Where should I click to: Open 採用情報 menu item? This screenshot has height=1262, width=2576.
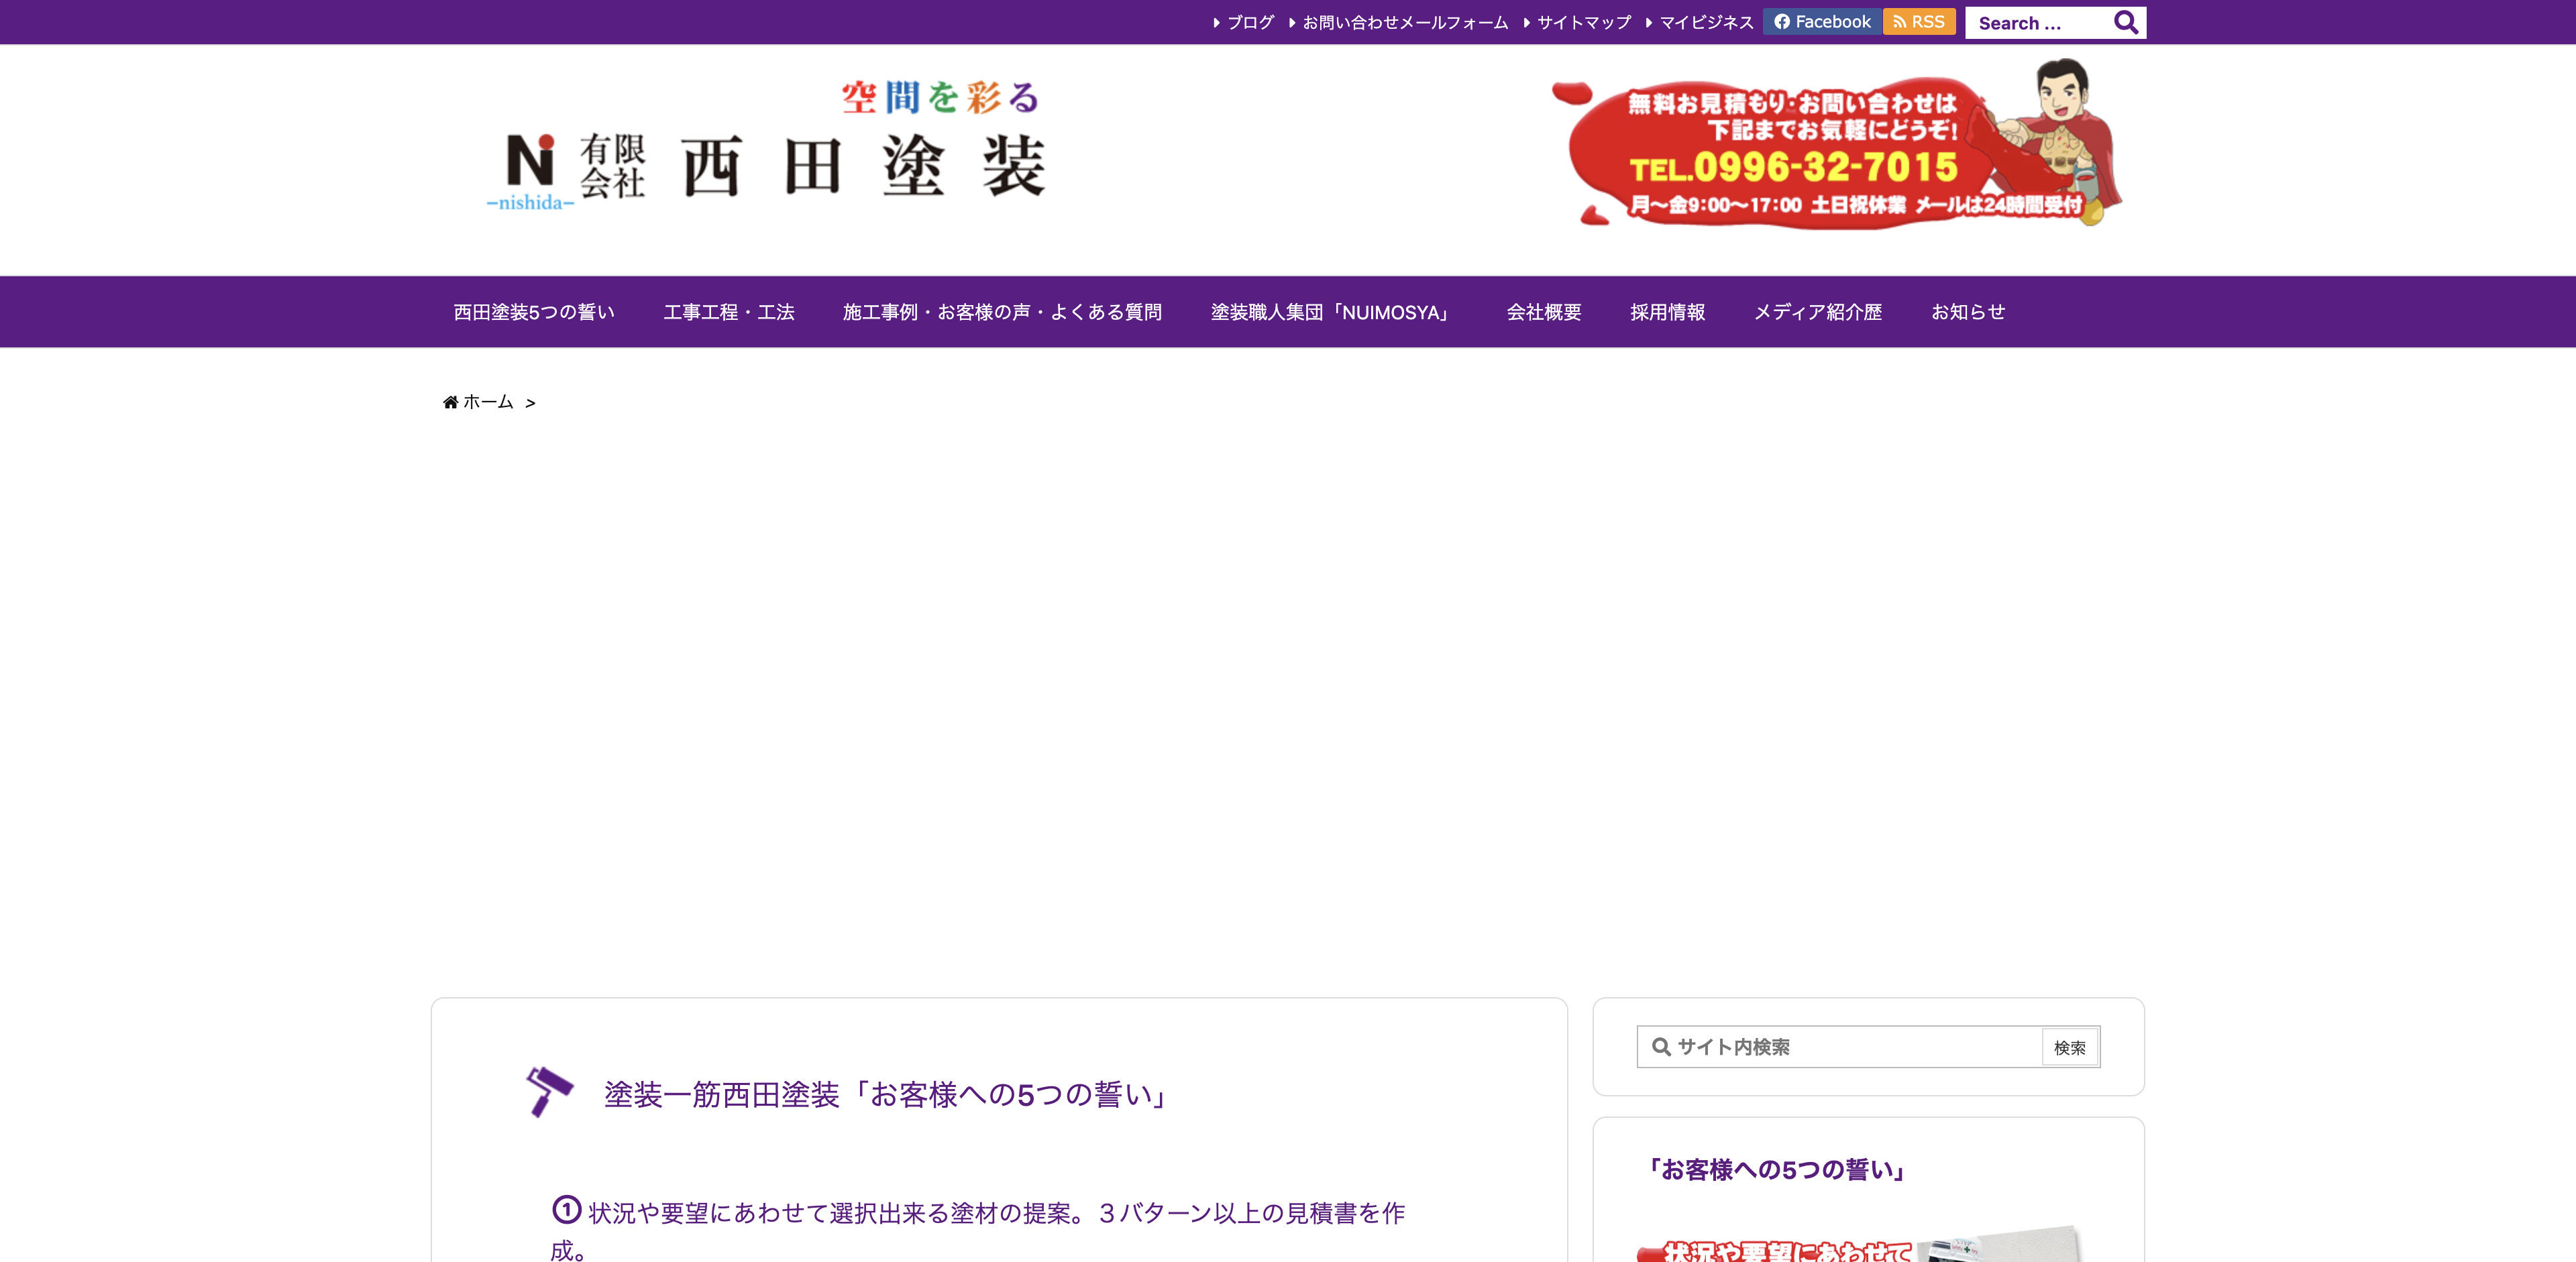point(1668,312)
